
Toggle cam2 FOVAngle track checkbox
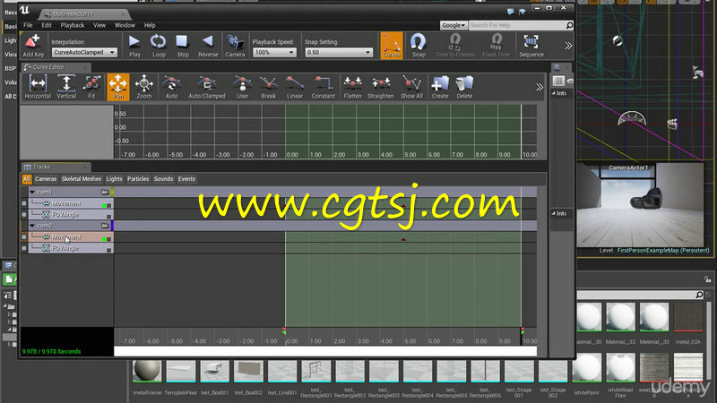[x=24, y=248]
